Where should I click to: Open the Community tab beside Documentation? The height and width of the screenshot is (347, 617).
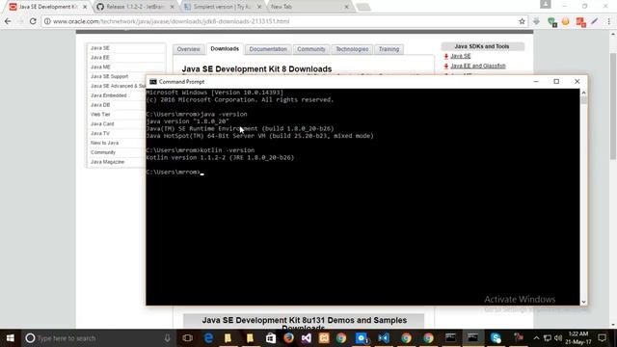pyautogui.click(x=311, y=49)
